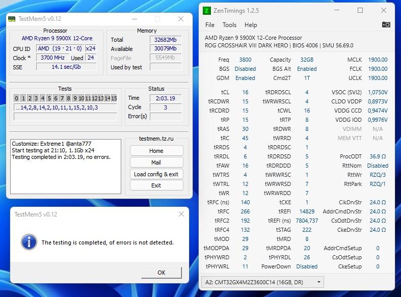Click the PowerDown value Disabled

coord(307,266)
